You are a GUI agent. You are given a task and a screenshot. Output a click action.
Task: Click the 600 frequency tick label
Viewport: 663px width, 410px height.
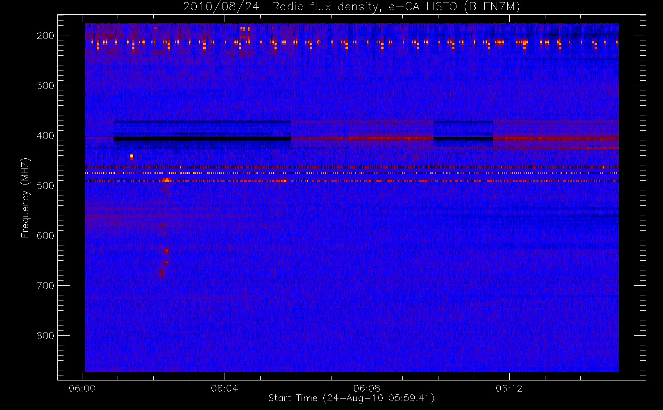[x=45, y=236]
